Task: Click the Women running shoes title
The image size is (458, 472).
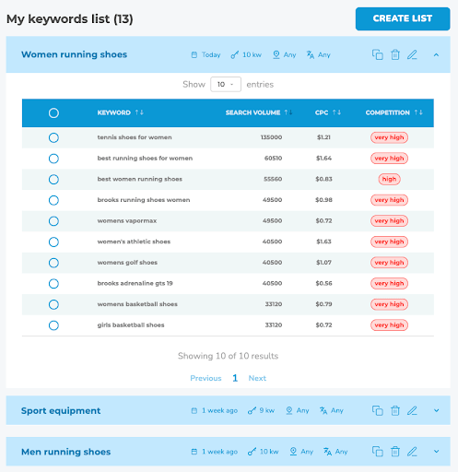Action: tap(74, 54)
